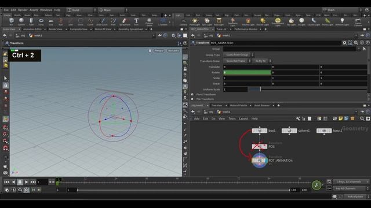The image size is (371, 208).
Task: Select the sphere1 node
Action: coord(289,131)
